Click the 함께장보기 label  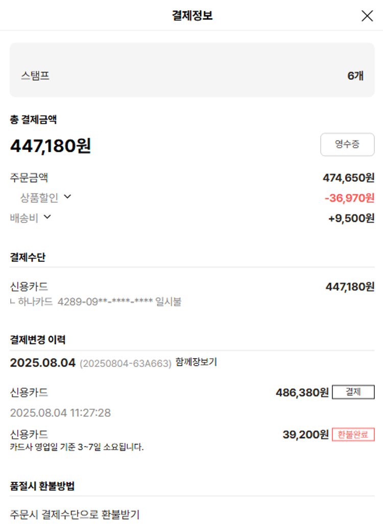[x=196, y=362]
